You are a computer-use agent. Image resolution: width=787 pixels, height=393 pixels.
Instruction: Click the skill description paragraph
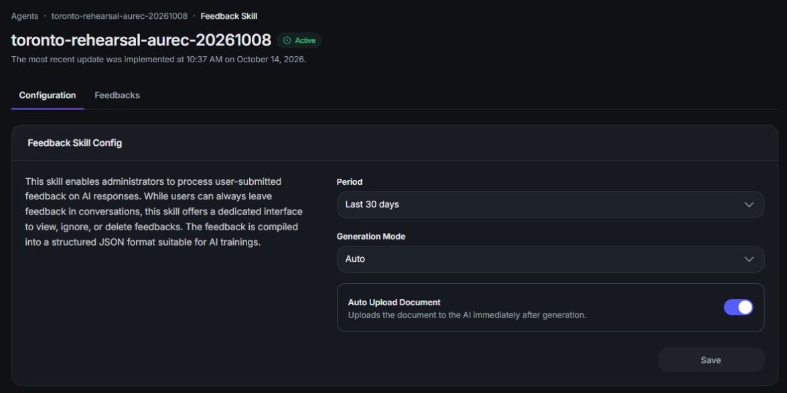pyautogui.click(x=164, y=212)
